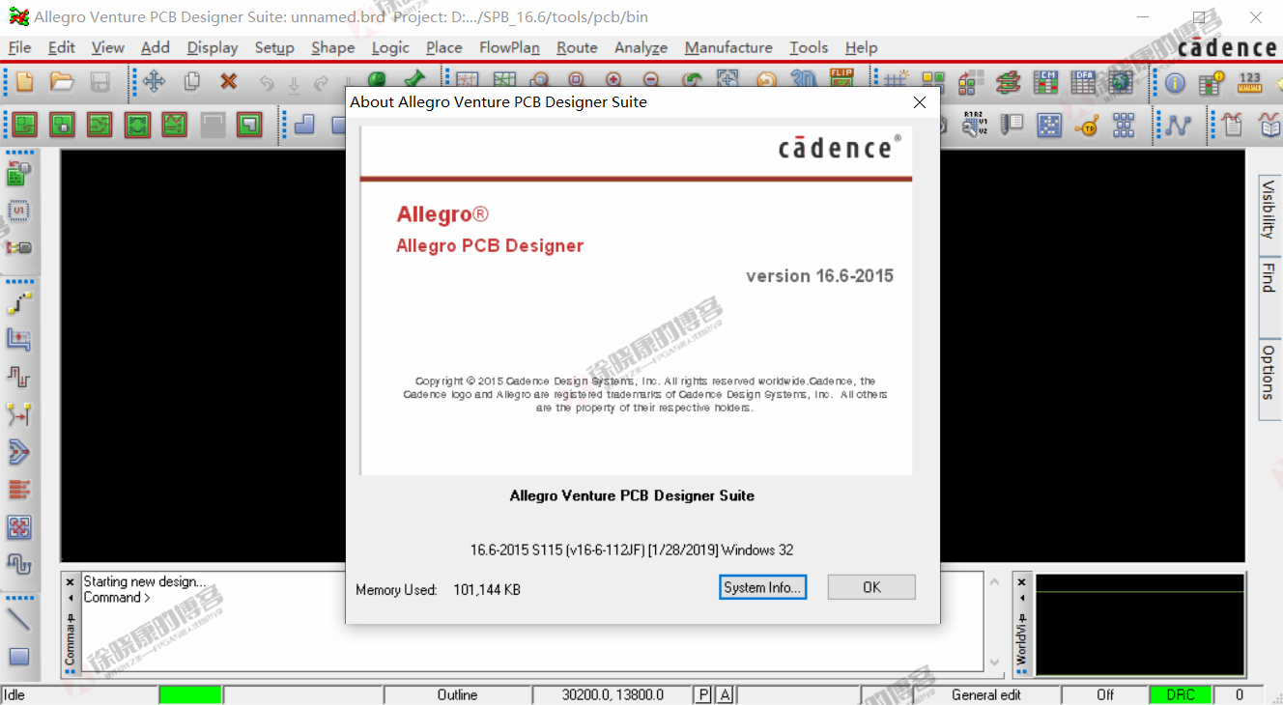Click the Redo arrow icon

point(322,83)
